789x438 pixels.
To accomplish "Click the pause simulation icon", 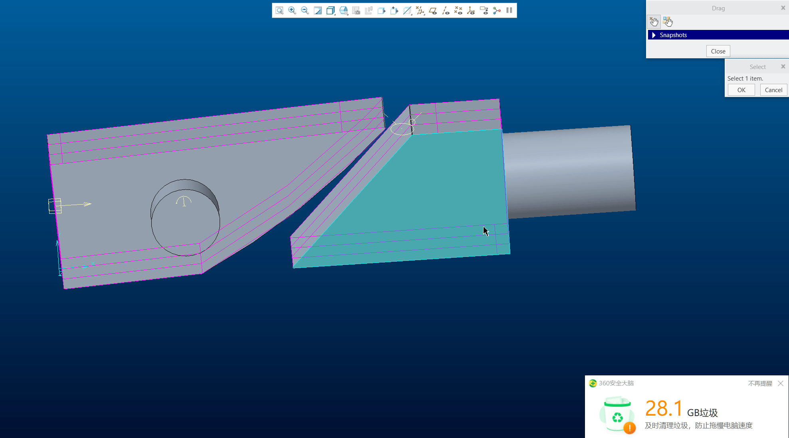I will (509, 10).
